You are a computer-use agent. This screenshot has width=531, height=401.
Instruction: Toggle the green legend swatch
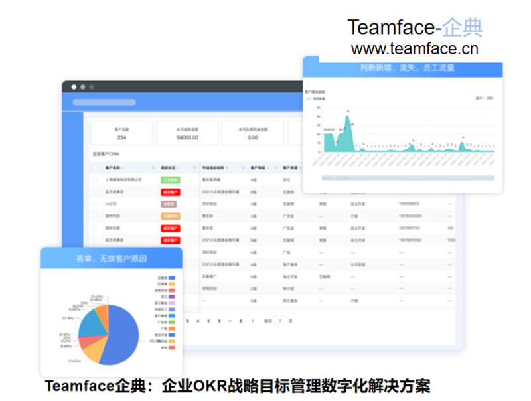coord(172,322)
